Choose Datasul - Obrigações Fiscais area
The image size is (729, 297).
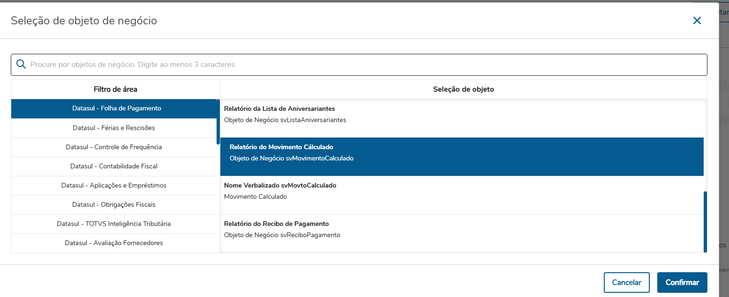(114, 204)
